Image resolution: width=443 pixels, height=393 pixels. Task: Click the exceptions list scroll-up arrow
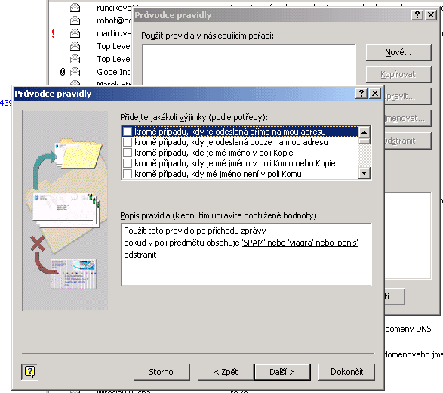pyautogui.click(x=365, y=132)
